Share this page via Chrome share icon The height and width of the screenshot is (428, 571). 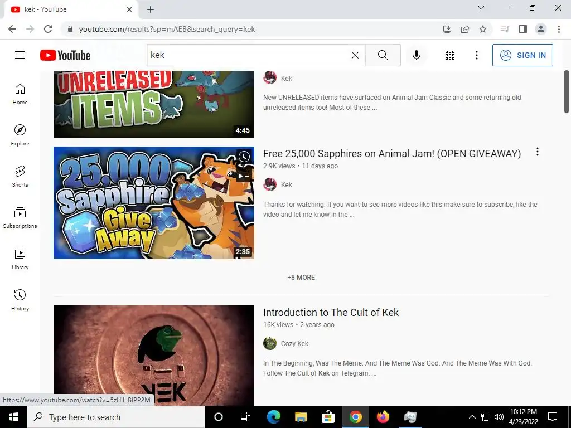465,29
